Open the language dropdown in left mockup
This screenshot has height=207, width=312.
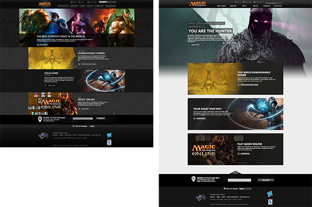tap(96, 126)
